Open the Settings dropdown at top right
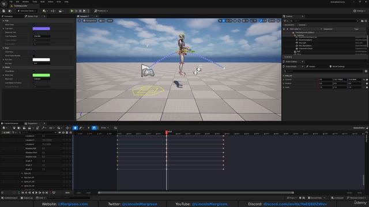Viewport: 369px width, 207px height. pos(360,11)
